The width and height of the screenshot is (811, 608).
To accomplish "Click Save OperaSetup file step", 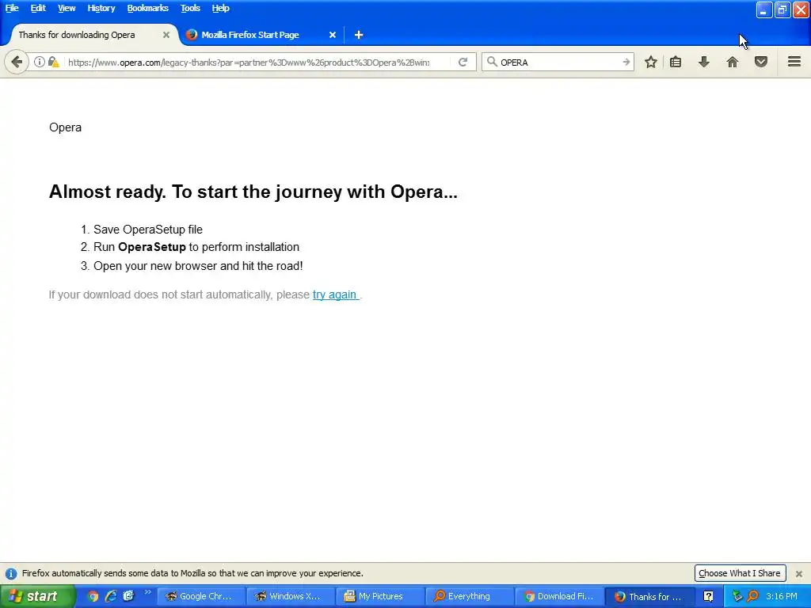I will 147,230.
